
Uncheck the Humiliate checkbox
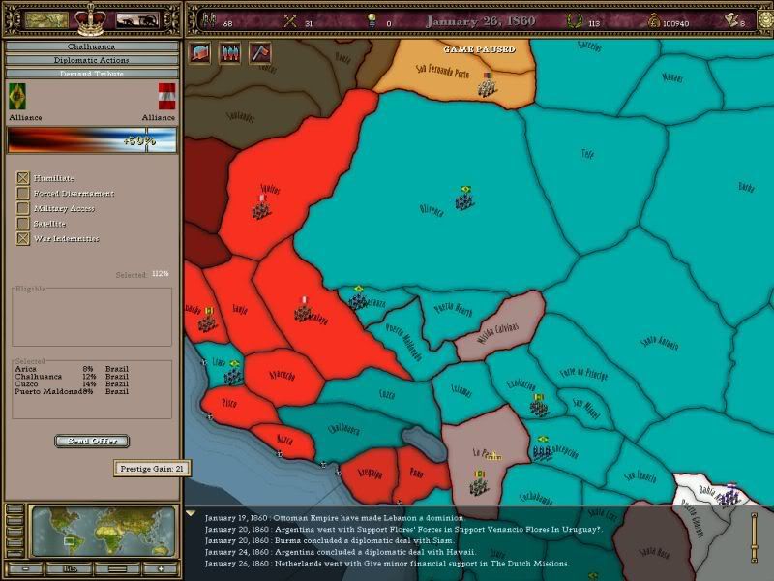(23, 178)
